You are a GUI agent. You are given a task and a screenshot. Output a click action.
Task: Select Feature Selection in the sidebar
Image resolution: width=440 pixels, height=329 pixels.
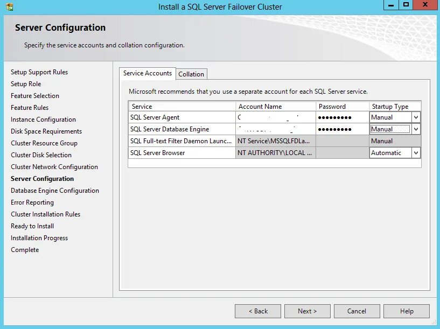[34, 95]
